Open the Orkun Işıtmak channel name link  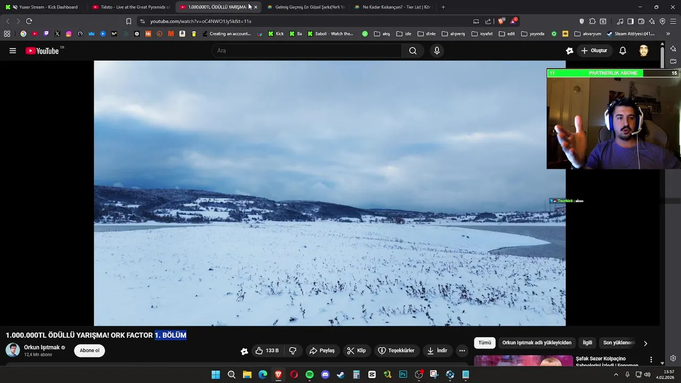[41, 347]
